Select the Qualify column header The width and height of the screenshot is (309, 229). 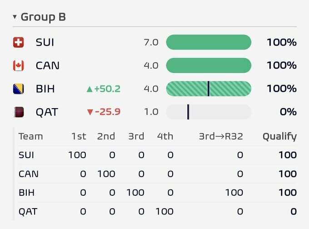tap(279, 137)
